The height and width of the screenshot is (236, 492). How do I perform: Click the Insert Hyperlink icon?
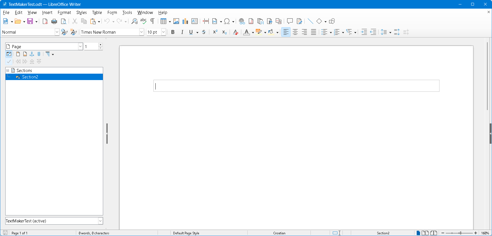242,21
